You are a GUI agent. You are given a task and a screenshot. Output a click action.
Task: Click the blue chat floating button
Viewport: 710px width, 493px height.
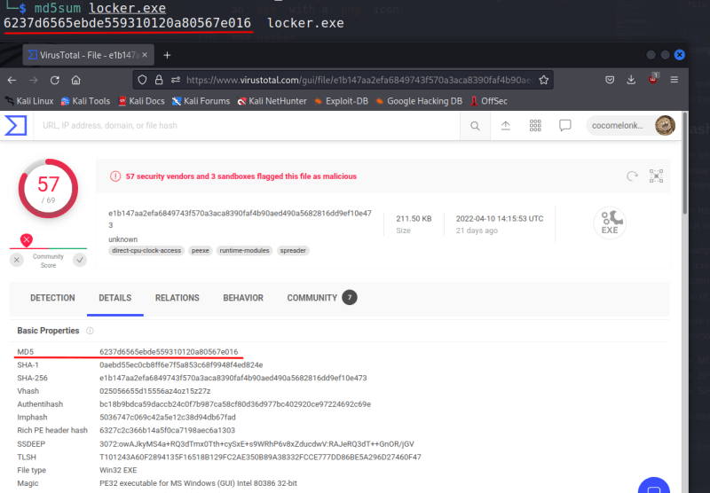654,487
